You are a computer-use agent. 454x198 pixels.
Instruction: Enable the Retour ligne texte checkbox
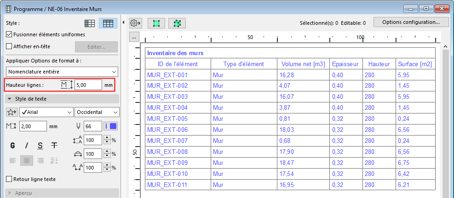coord(9,179)
